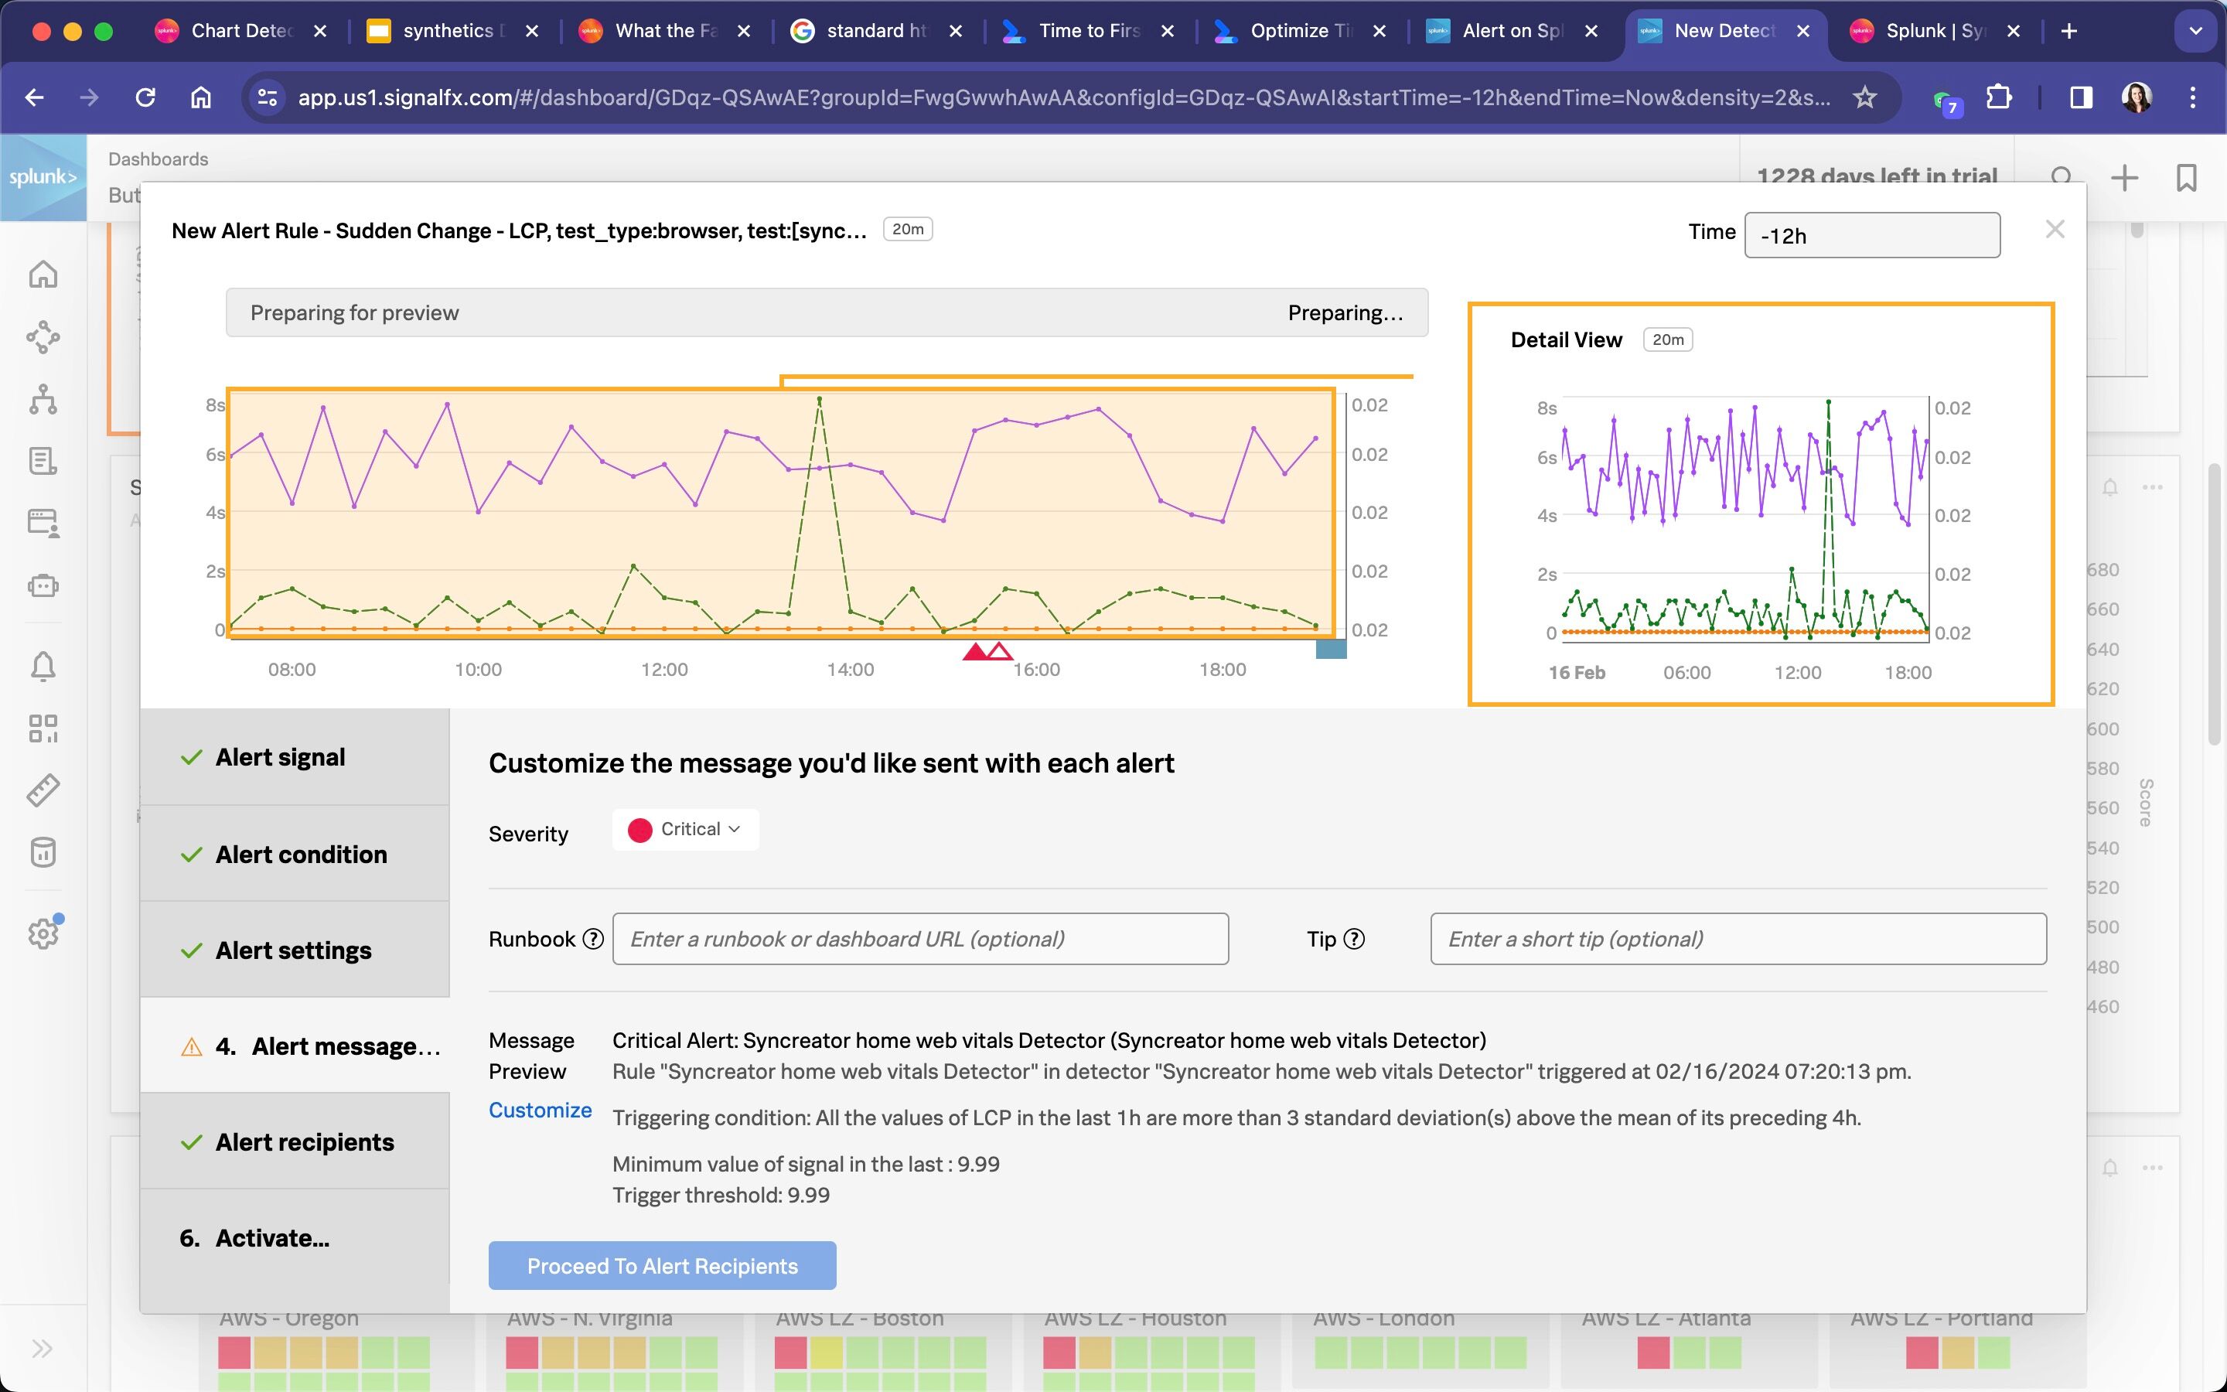Open the Infrastructure hierarchy icon in sidebar
Image resolution: width=2227 pixels, height=1392 pixels.
[x=43, y=400]
